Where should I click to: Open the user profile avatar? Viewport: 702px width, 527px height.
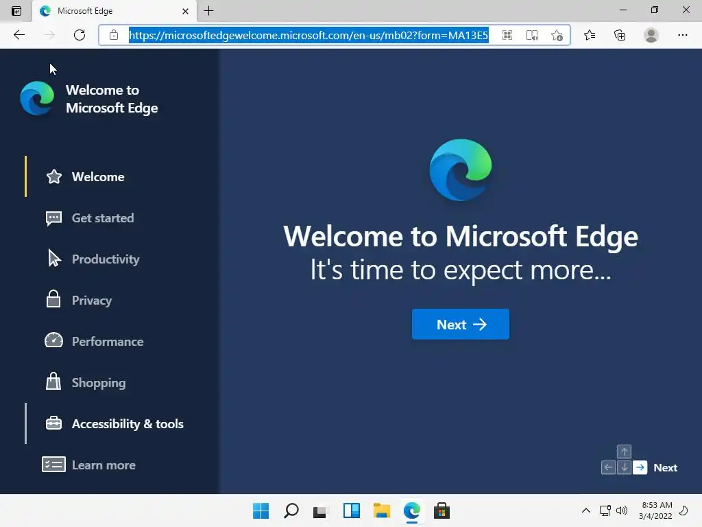(651, 35)
